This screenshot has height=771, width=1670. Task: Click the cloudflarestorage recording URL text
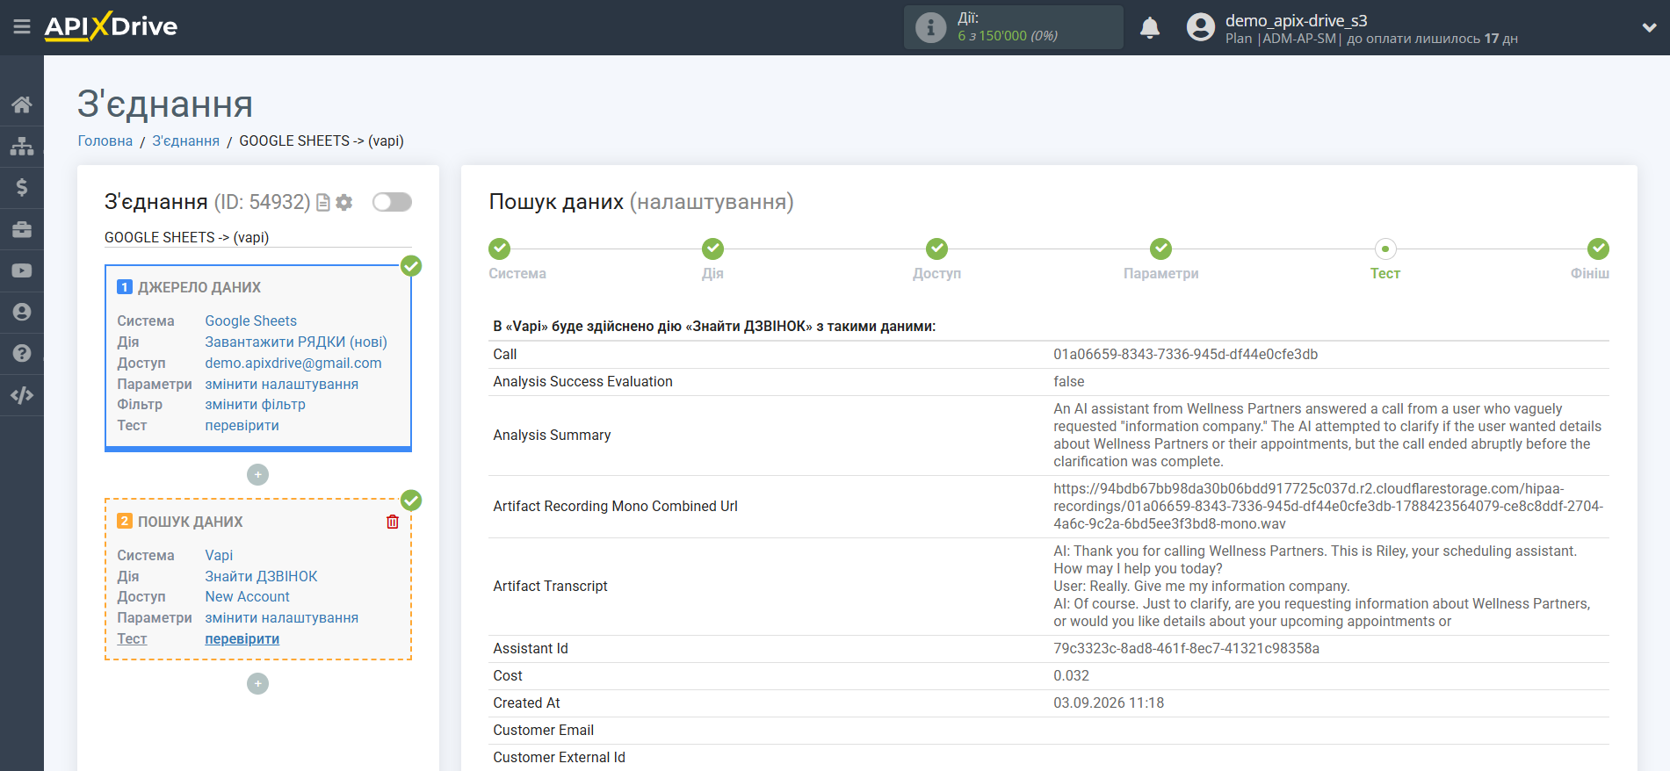coord(1328,506)
